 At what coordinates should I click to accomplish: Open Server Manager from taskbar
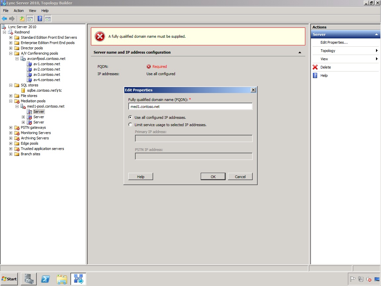pyautogui.click(x=29, y=279)
